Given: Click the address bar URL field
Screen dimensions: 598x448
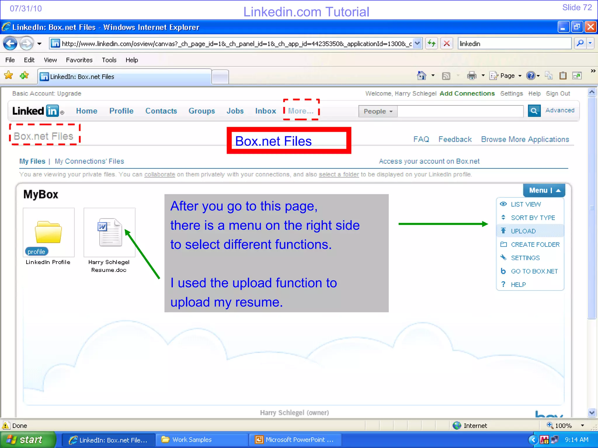Looking at the screenshot, I should [x=237, y=43].
